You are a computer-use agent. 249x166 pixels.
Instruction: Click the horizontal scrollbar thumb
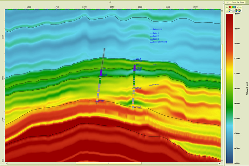(109, 163)
